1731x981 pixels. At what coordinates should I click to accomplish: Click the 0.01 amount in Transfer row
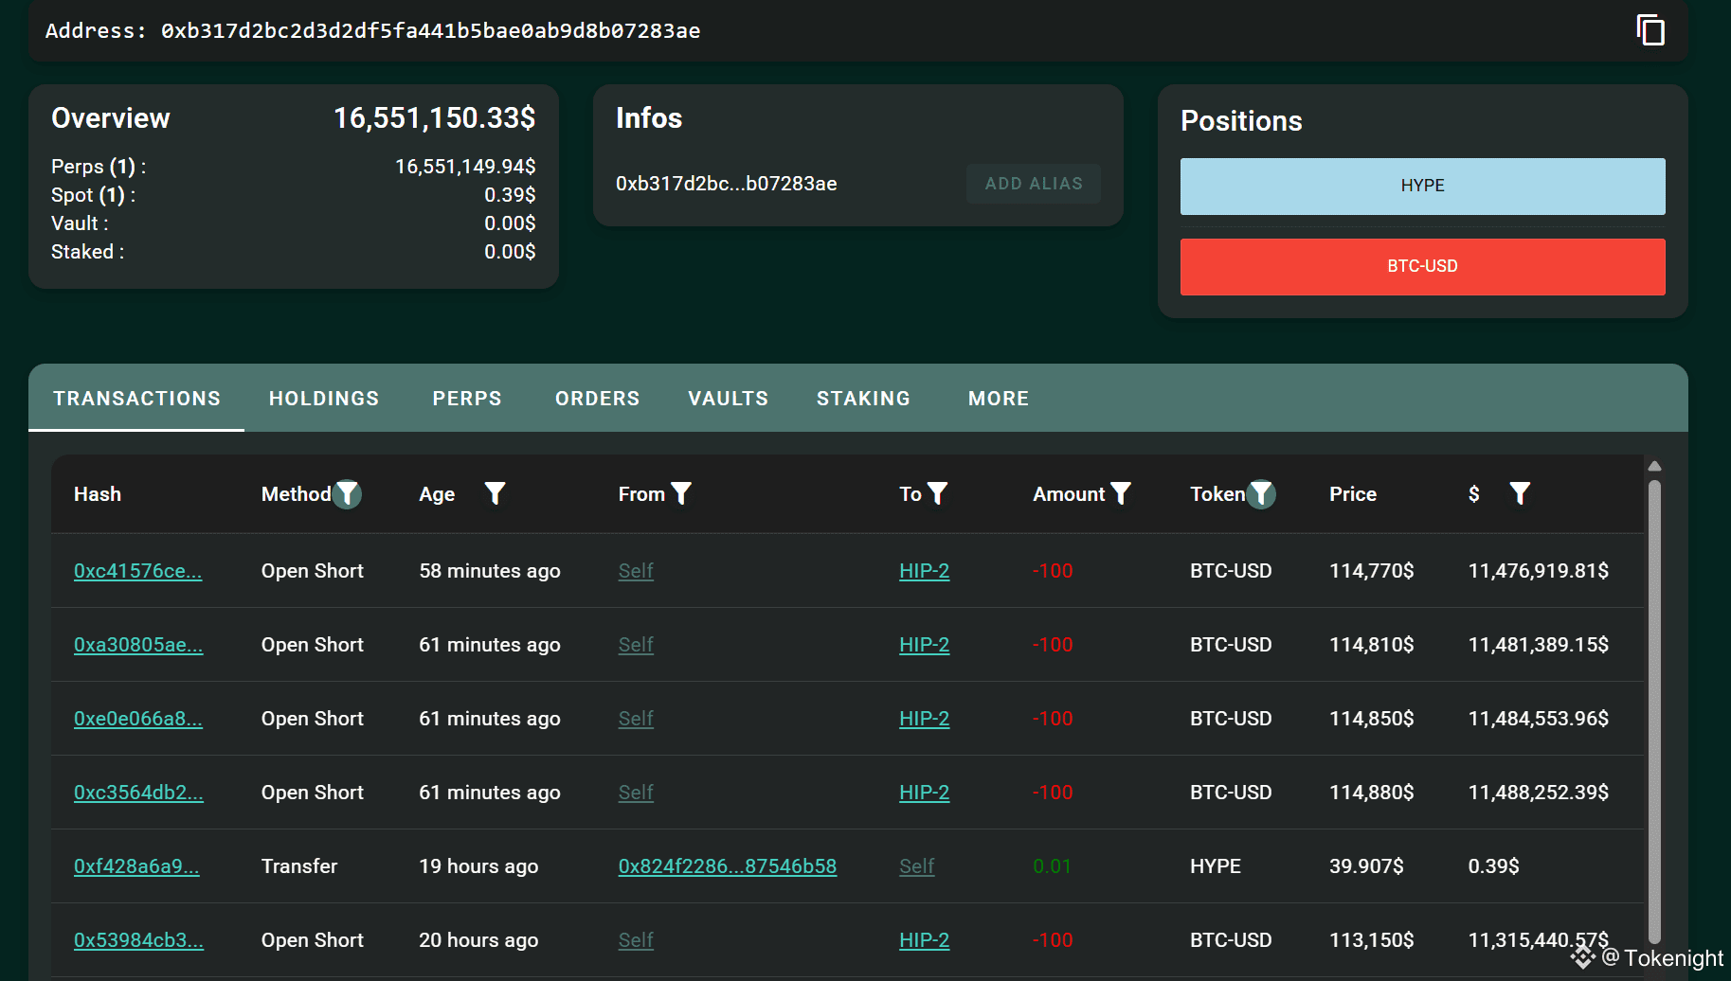pos(1052,866)
